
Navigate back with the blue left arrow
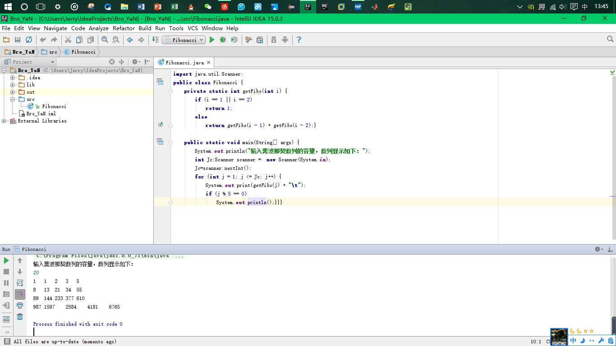tap(130, 40)
